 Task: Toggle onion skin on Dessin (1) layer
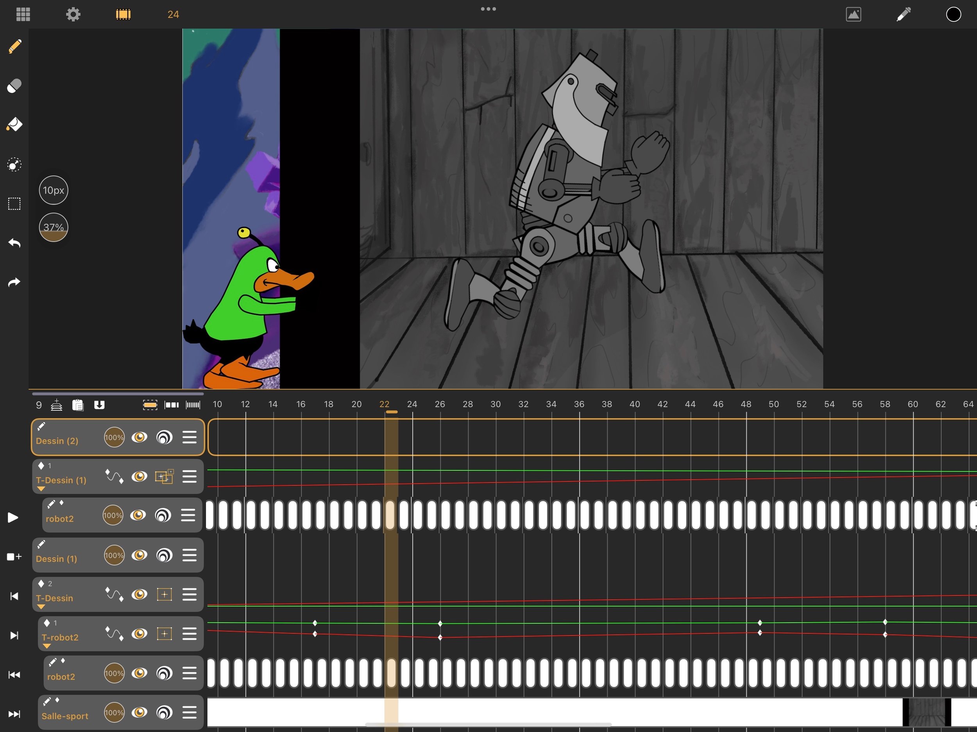164,555
